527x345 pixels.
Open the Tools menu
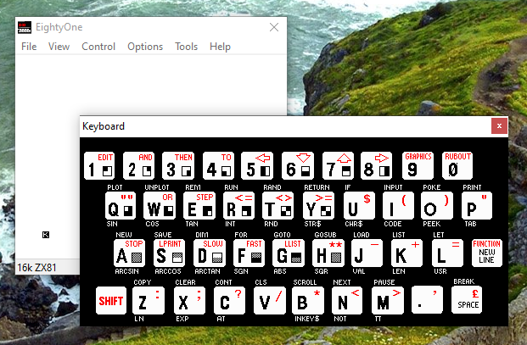(186, 47)
